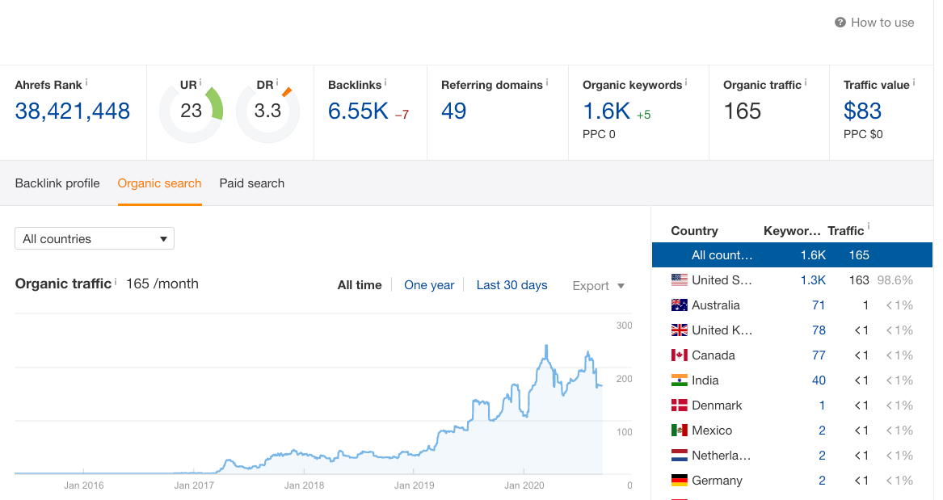
Task: Click the Canada flag icon
Action: (679, 355)
